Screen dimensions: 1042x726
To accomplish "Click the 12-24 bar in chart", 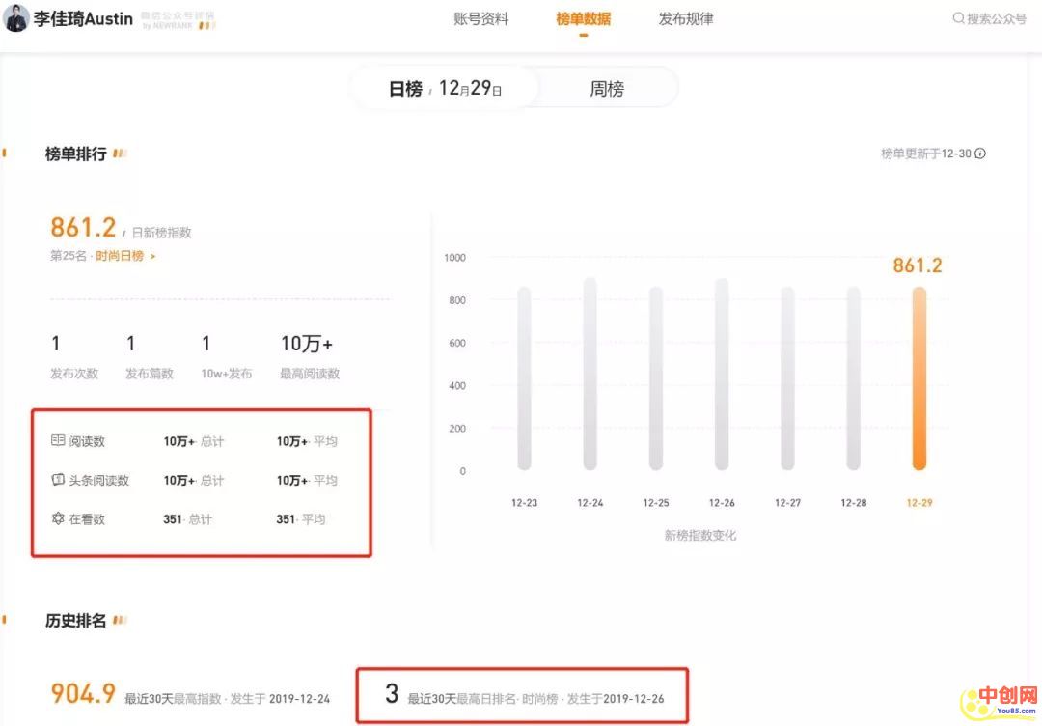I will [590, 375].
